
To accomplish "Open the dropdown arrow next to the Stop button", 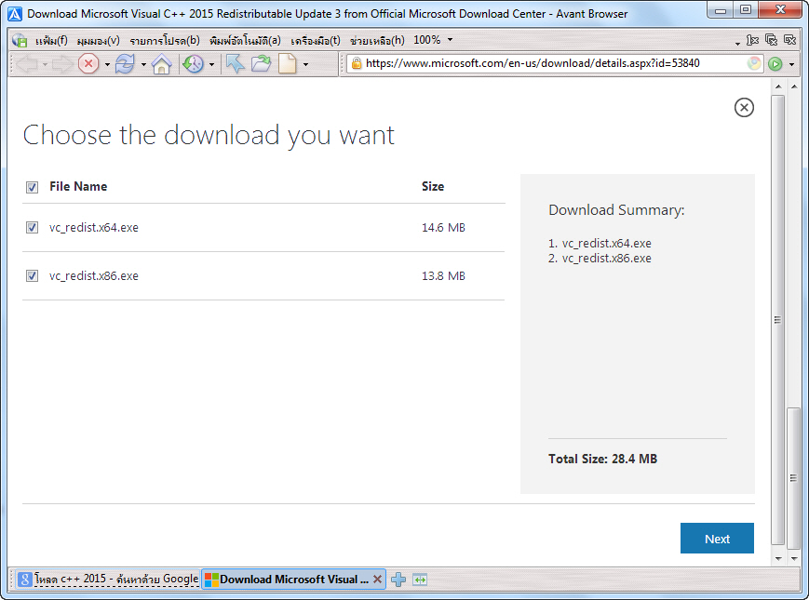I will [107, 65].
